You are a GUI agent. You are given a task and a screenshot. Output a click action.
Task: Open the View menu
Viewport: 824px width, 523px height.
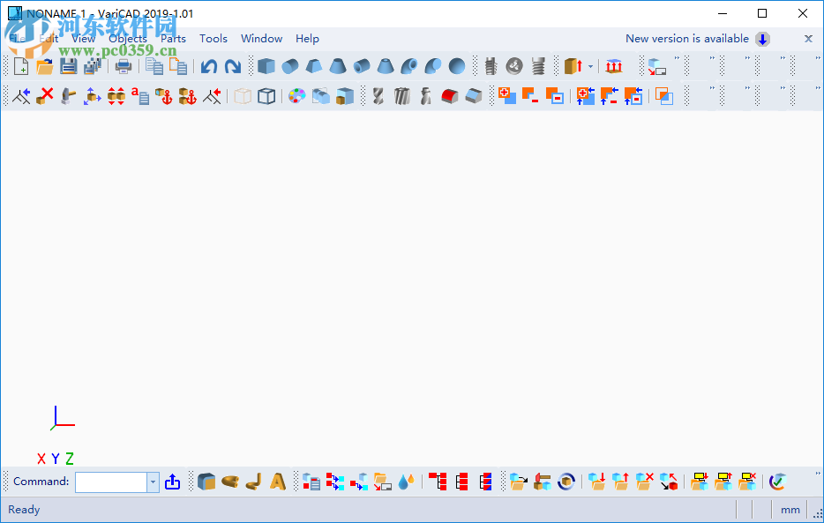(x=83, y=38)
